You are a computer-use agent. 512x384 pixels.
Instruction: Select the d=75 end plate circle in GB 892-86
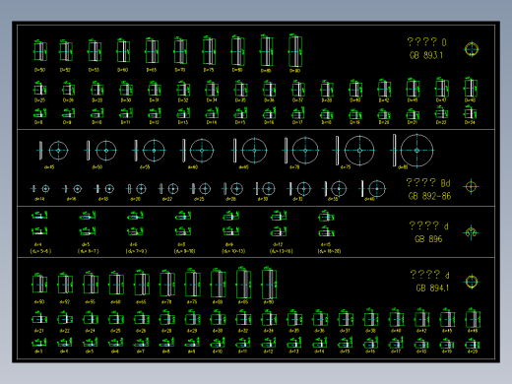[x=359, y=151]
